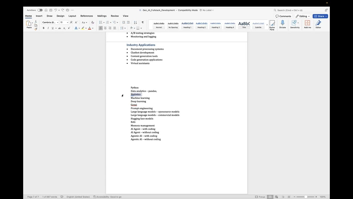Viewport: 353px width, 199px height.
Task: Open the shading paint bucket
Action: click(x=131, y=28)
